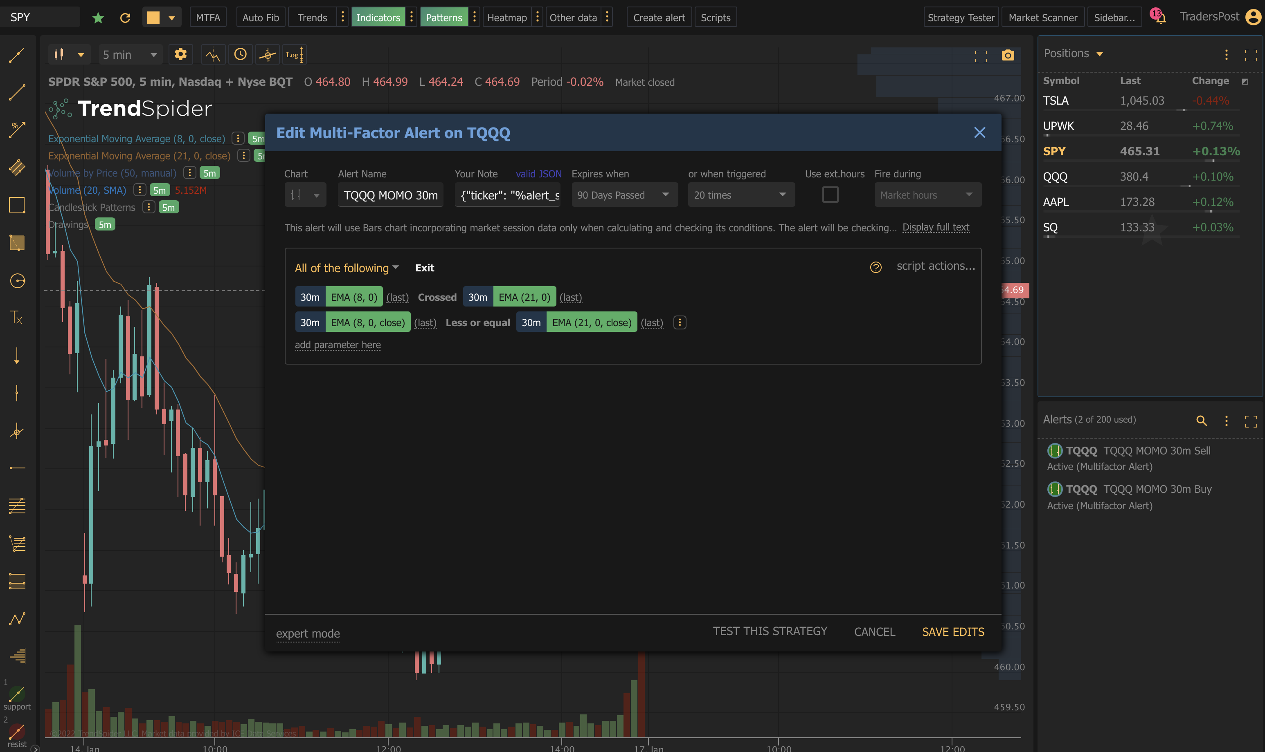This screenshot has height=752, width=1265.
Task: Open options menu for second condition row
Action: (680, 322)
